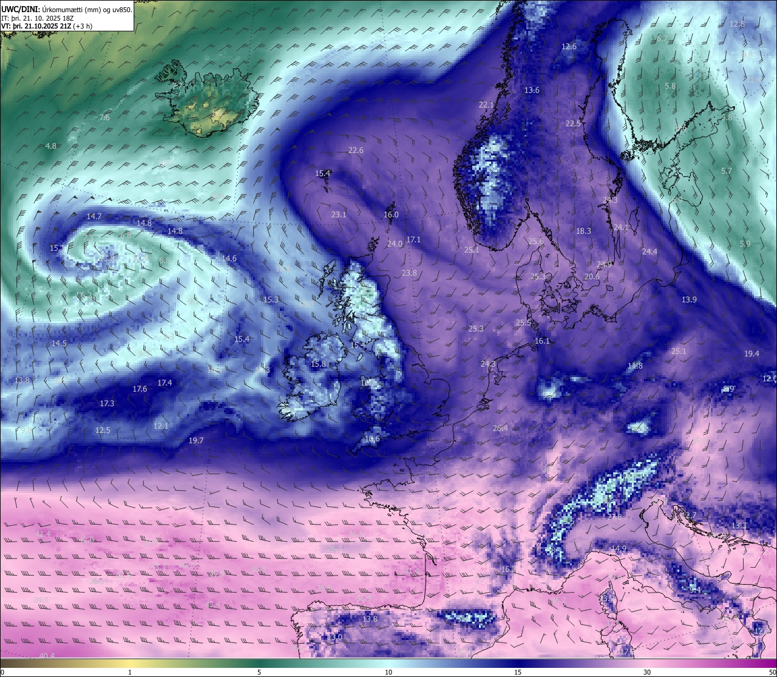Click the 5 tick on the colour scale
777x677 pixels.
[x=259, y=672]
